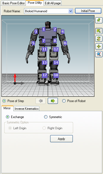Select joint marker 18 on robot
The image size is (103, 174).
click(x=56, y=75)
